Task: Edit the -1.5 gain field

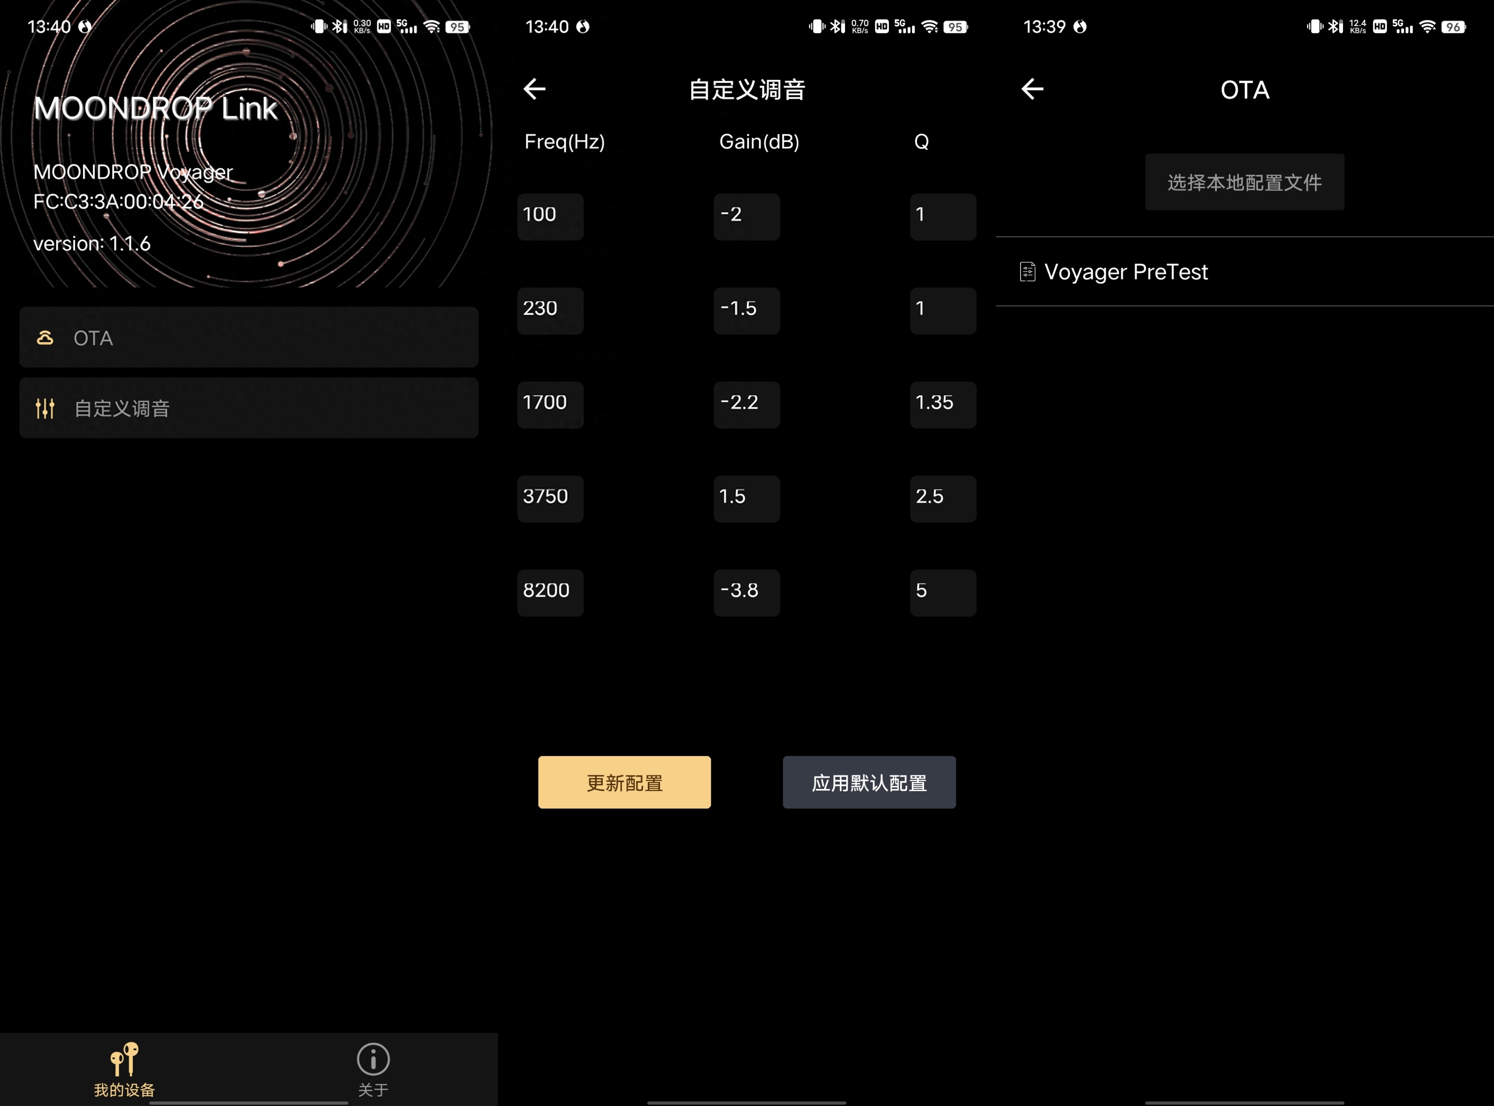Action: point(747,311)
